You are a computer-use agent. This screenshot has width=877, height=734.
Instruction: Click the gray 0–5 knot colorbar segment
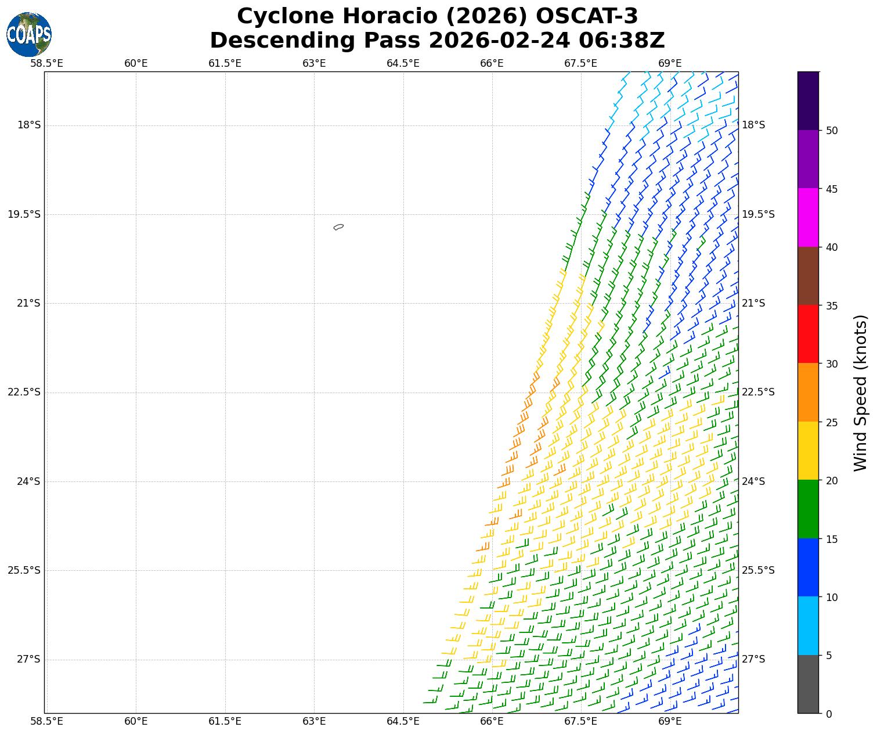pos(808,684)
